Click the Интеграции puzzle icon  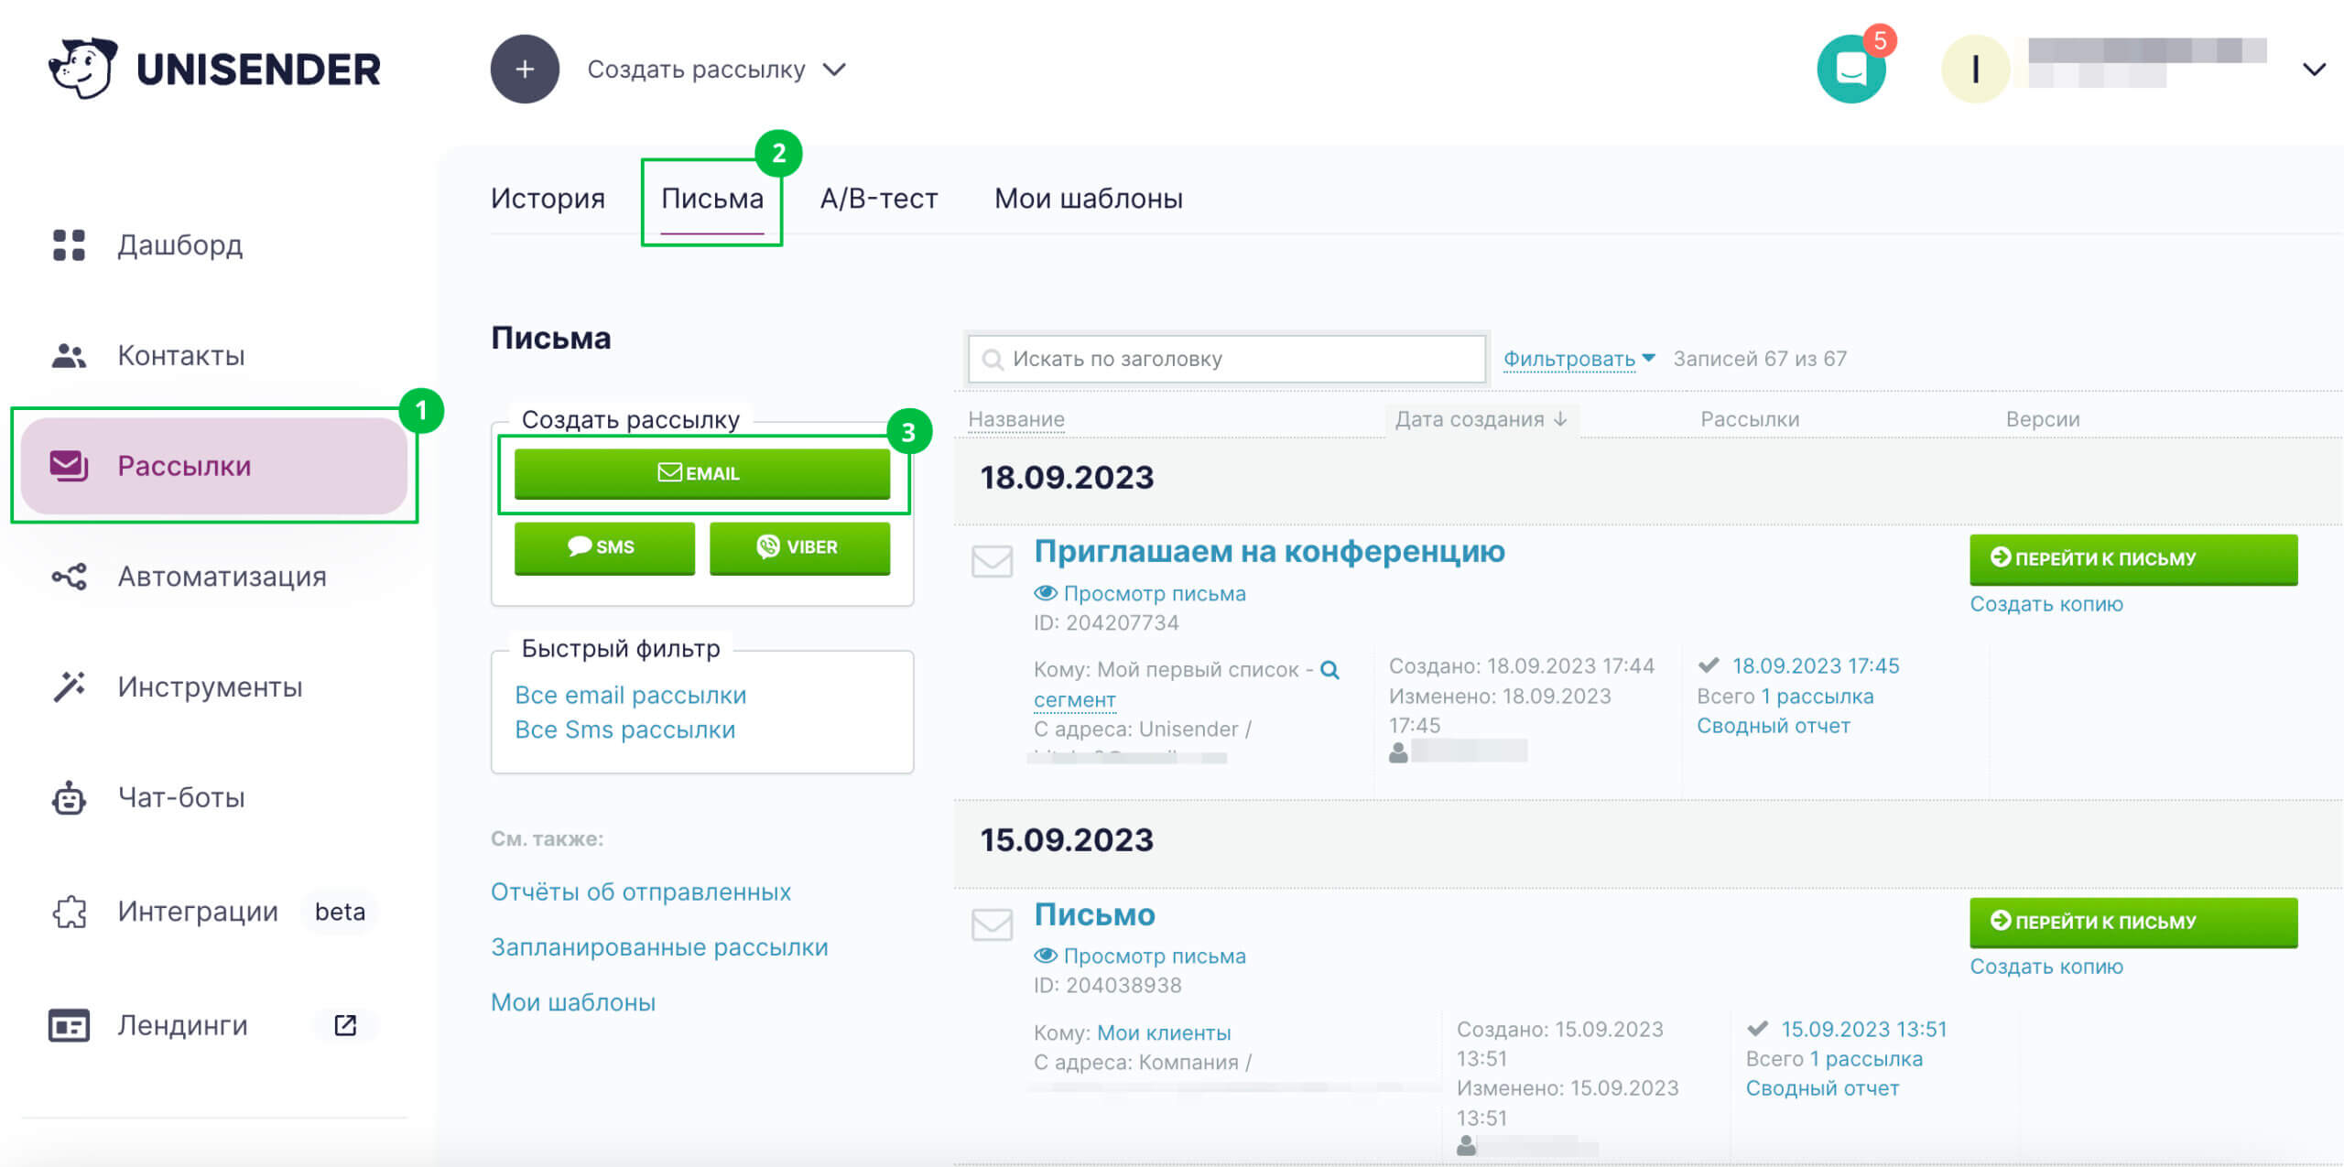pyautogui.click(x=69, y=912)
